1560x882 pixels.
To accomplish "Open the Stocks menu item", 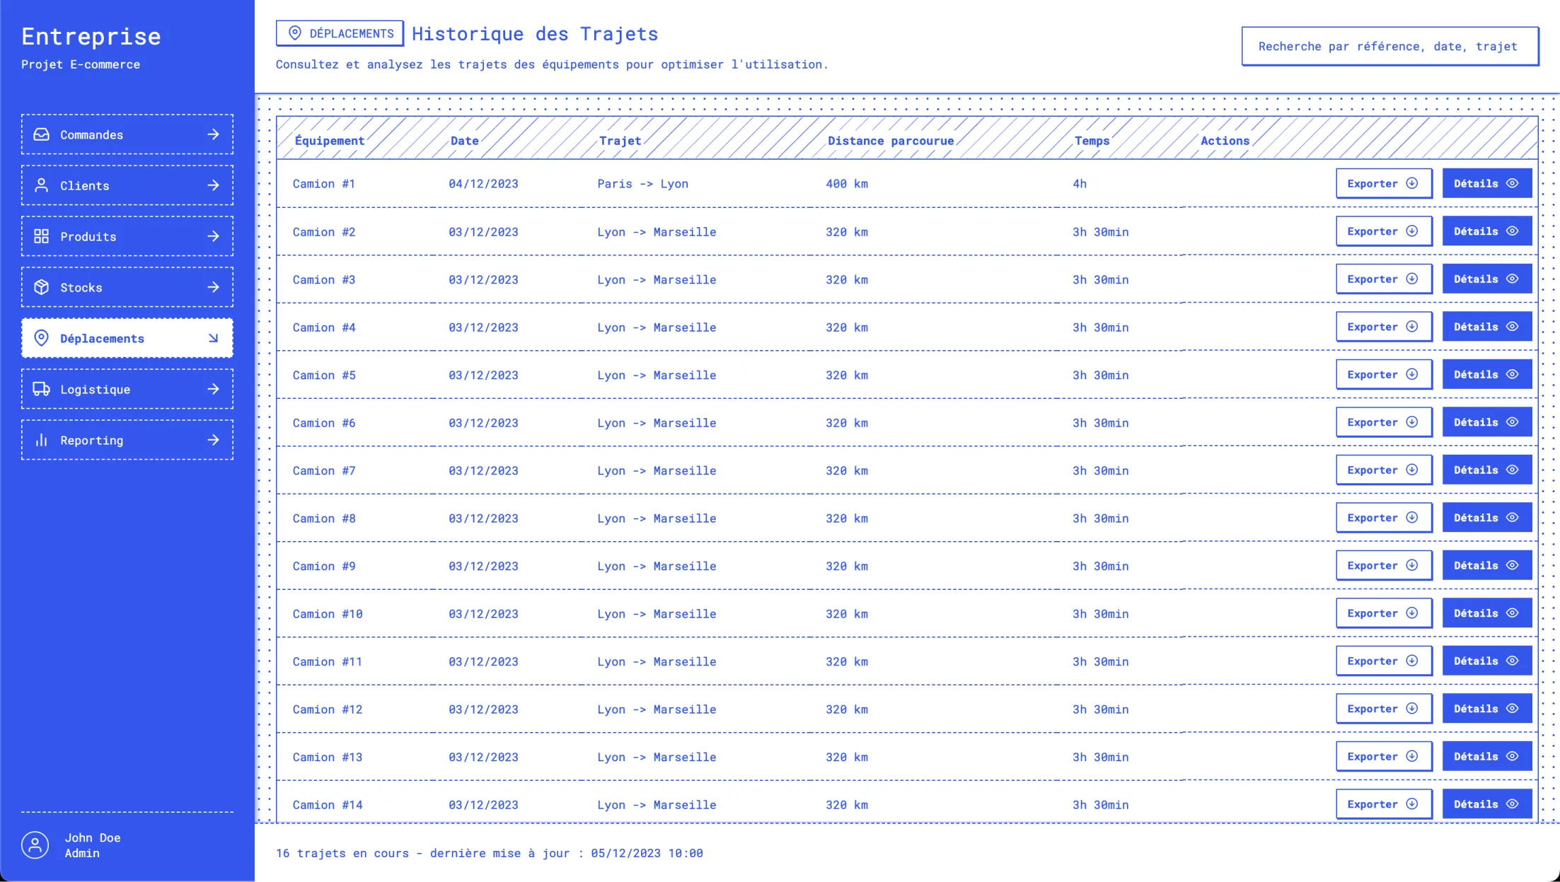I will pos(127,287).
